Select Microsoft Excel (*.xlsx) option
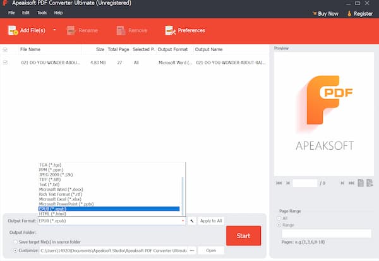The image size is (379, 261). pyautogui.click(x=109, y=199)
